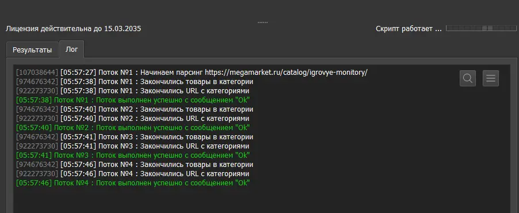Select green Поток №3 success "Ok" line
Viewport: 519px width, 213px height.
(133, 155)
